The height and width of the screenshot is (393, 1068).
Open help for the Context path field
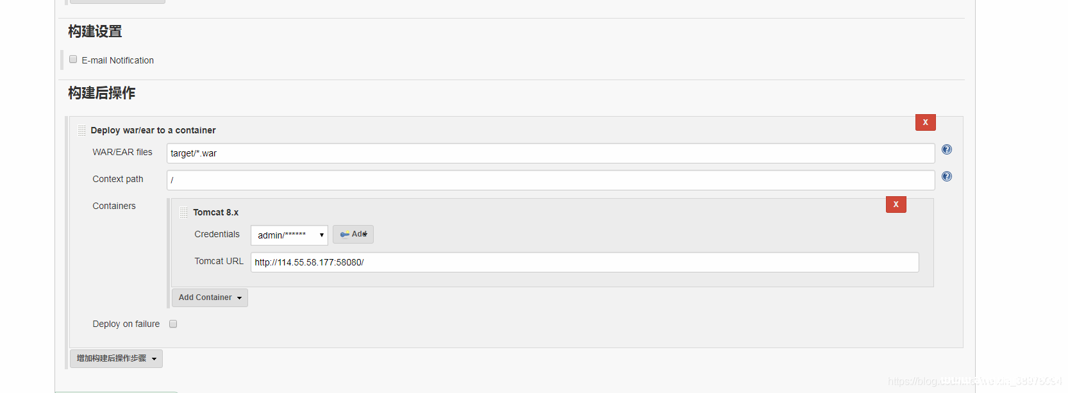(x=946, y=177)
